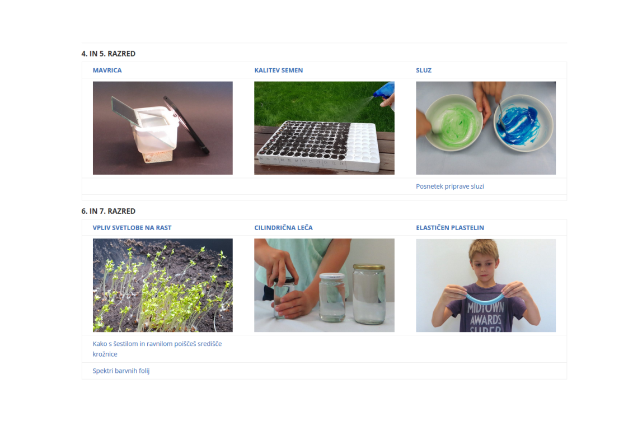This screenshot has height=444, width=628.
Task: Open the MAVRICA heading link
Action: click(107, 70)
